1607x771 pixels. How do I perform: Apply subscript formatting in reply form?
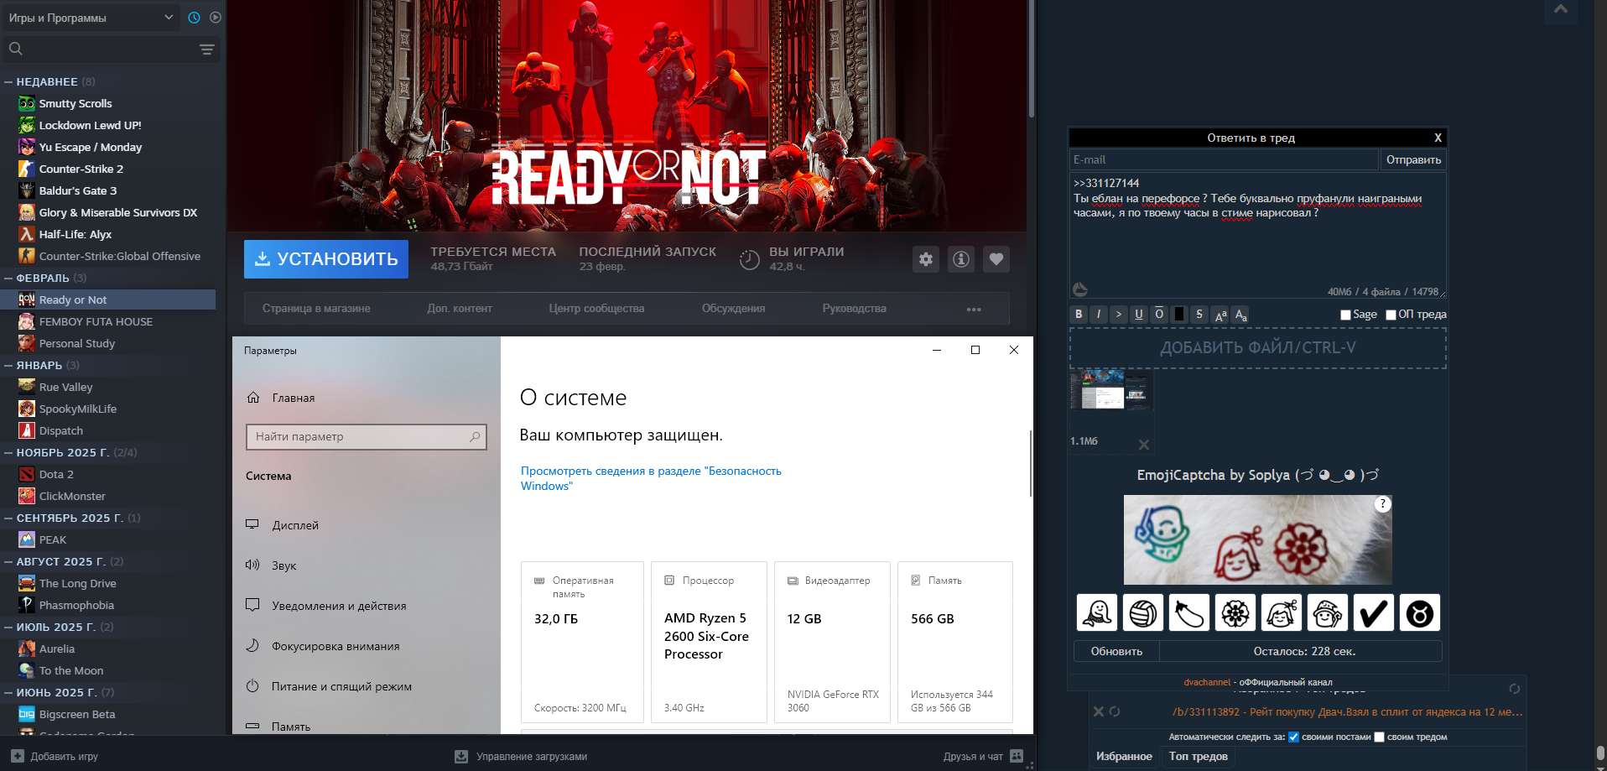(1241, 314)
